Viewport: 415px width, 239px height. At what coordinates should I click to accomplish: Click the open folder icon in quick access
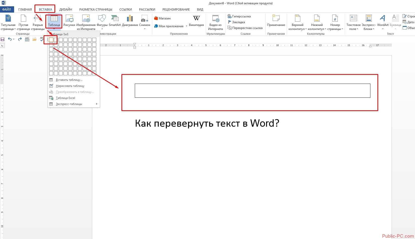pyautogui.click(x=35, y=39)
